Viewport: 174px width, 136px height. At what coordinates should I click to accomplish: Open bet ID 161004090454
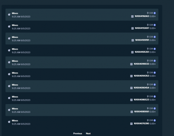[x=141, y=88]
